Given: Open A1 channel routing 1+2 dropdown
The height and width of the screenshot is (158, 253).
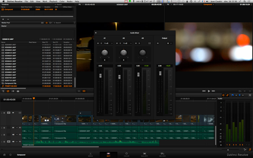Looking at the screenshot, I should (x=108, y=43).
